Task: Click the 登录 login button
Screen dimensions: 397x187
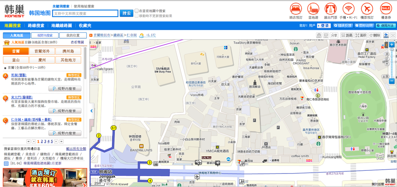Action: click(324, 25)
